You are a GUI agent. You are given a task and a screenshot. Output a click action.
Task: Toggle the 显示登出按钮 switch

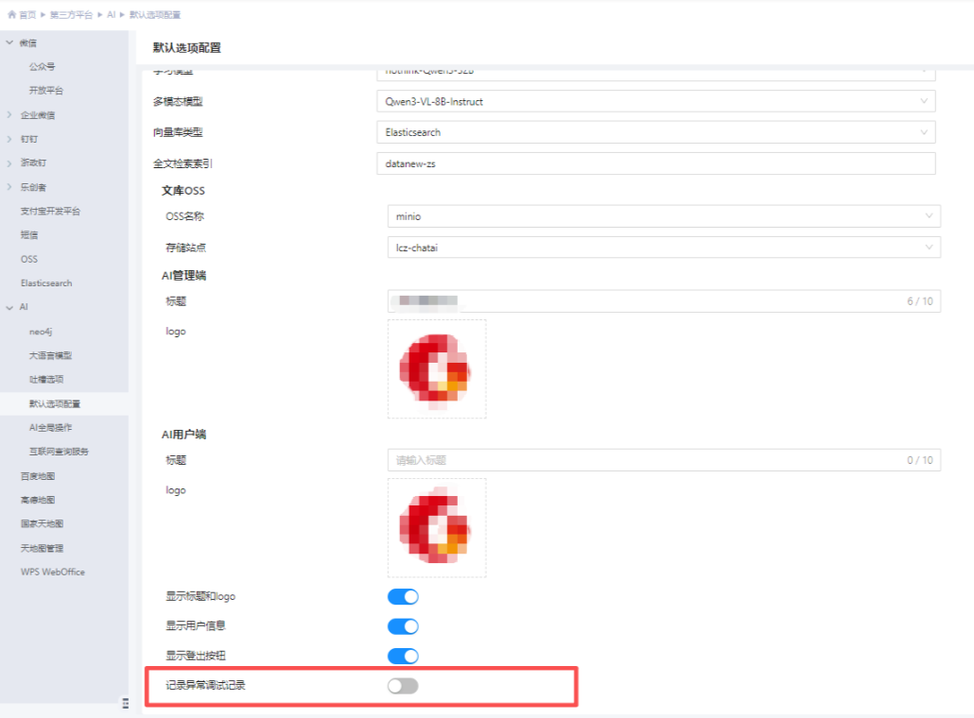[x=403, y=656]
